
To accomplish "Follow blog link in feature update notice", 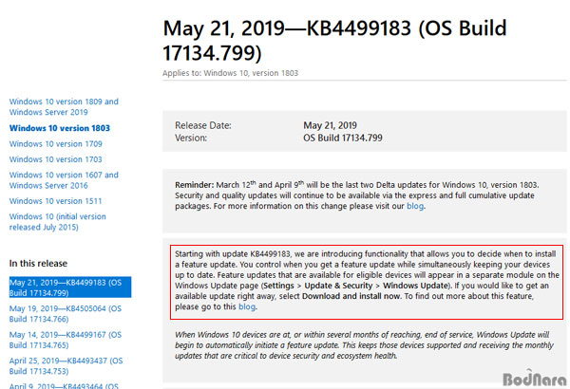I will coord(247,306).
